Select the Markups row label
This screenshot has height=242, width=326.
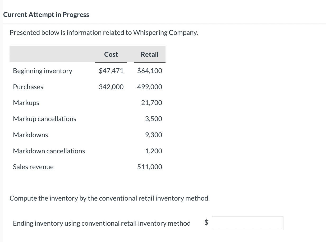[x=26, y=103]
